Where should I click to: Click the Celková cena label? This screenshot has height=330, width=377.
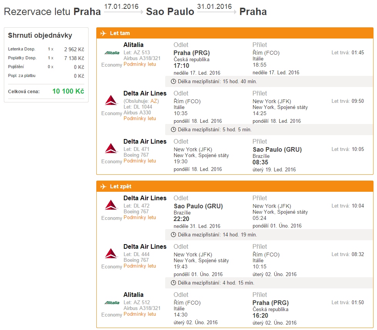point(24,92)
